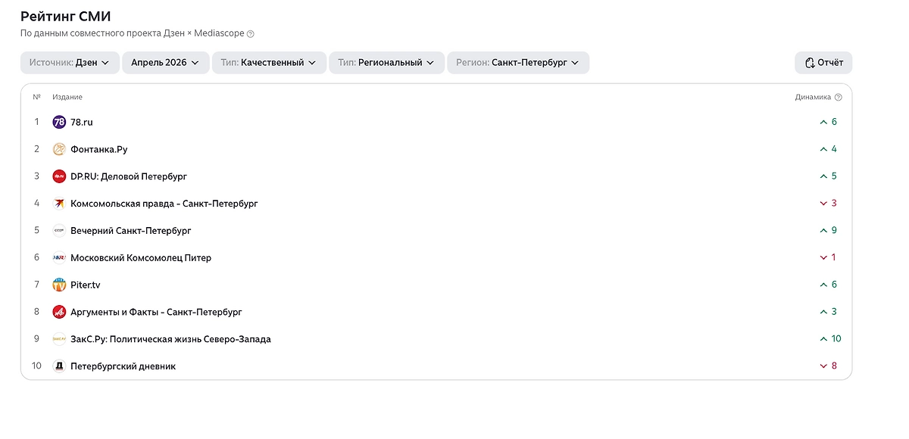
Task: Open the 78.ru publication link
Action: point(82,122)
